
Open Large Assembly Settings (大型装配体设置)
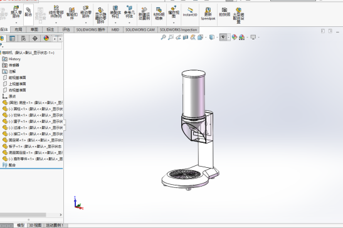[x=238, y=15]
